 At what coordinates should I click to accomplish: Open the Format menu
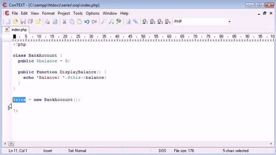[48, 13]
